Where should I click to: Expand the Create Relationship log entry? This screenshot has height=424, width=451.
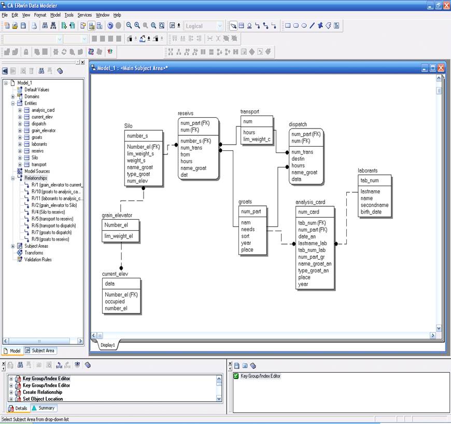click(11, 392)
